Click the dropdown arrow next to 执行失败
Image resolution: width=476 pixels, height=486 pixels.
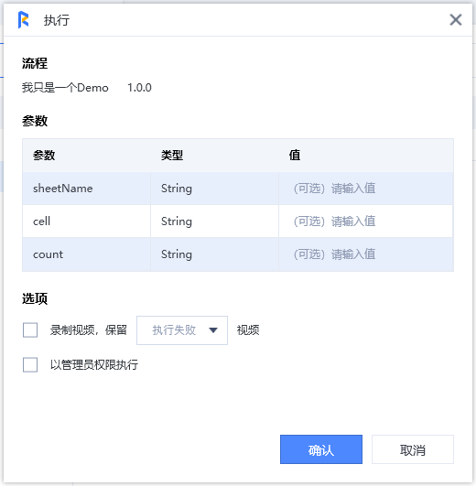tap(213, 330)
